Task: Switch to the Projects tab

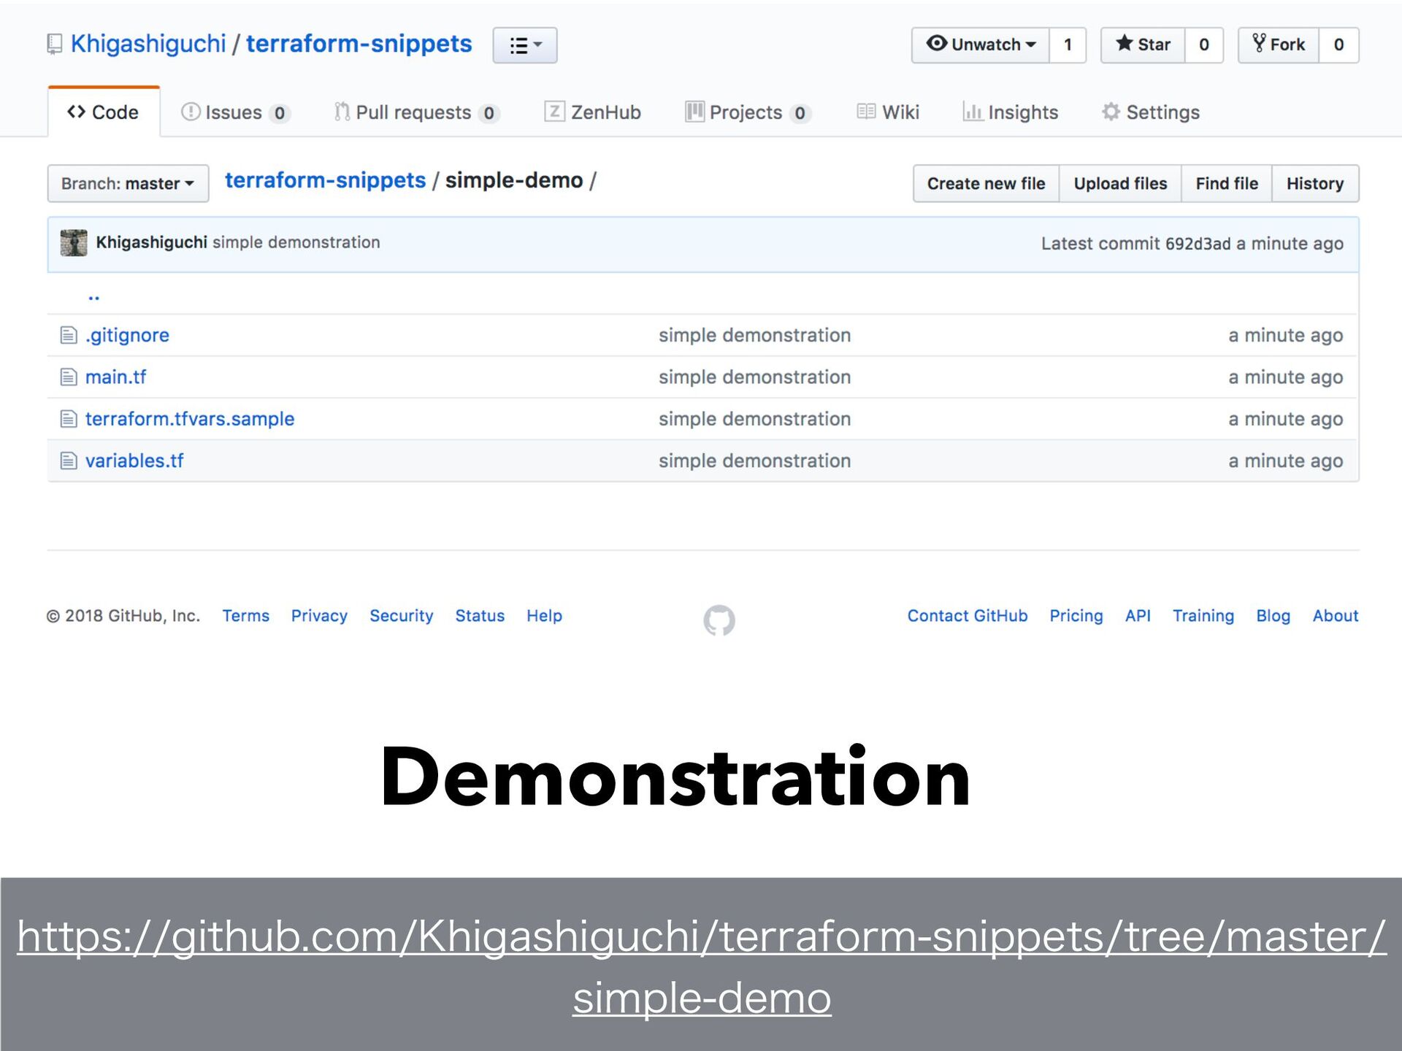Action: click(748, 112)
